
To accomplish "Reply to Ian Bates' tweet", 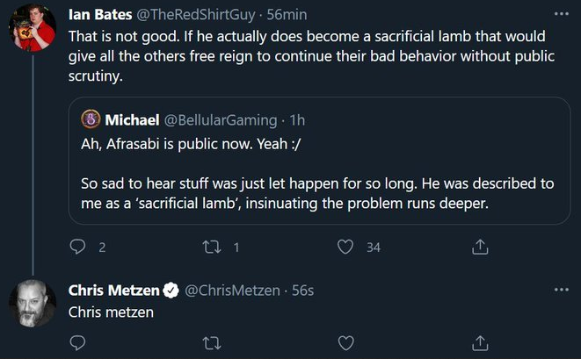I will pyautogui.click(x=77, y=248).
